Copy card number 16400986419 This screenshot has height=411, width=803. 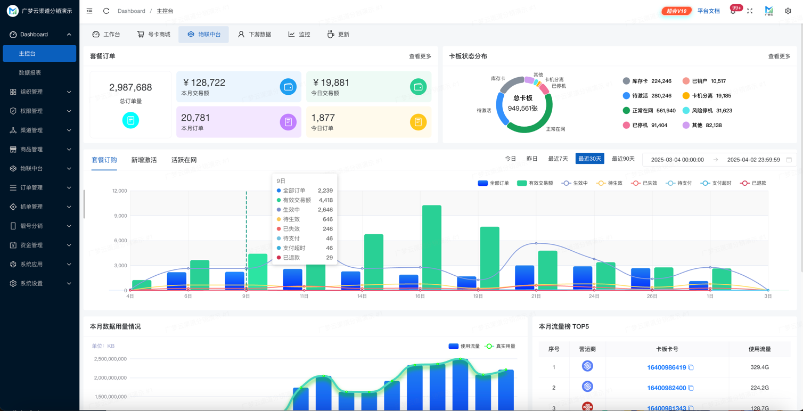(x=691, y=367)
